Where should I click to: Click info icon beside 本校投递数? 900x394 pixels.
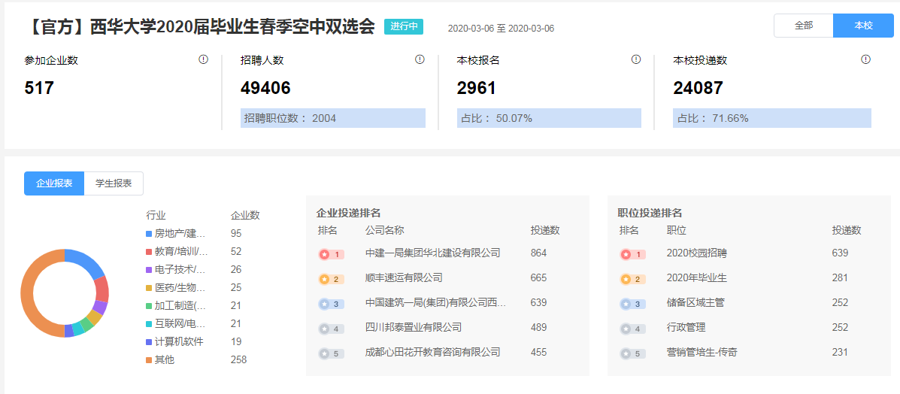(x=865, y=59)
